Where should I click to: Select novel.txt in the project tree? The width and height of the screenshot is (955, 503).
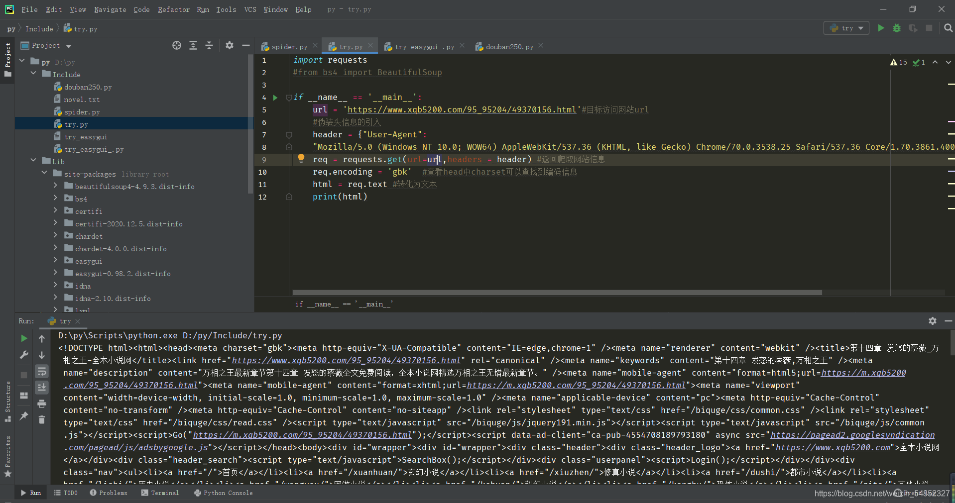point(82,100)
